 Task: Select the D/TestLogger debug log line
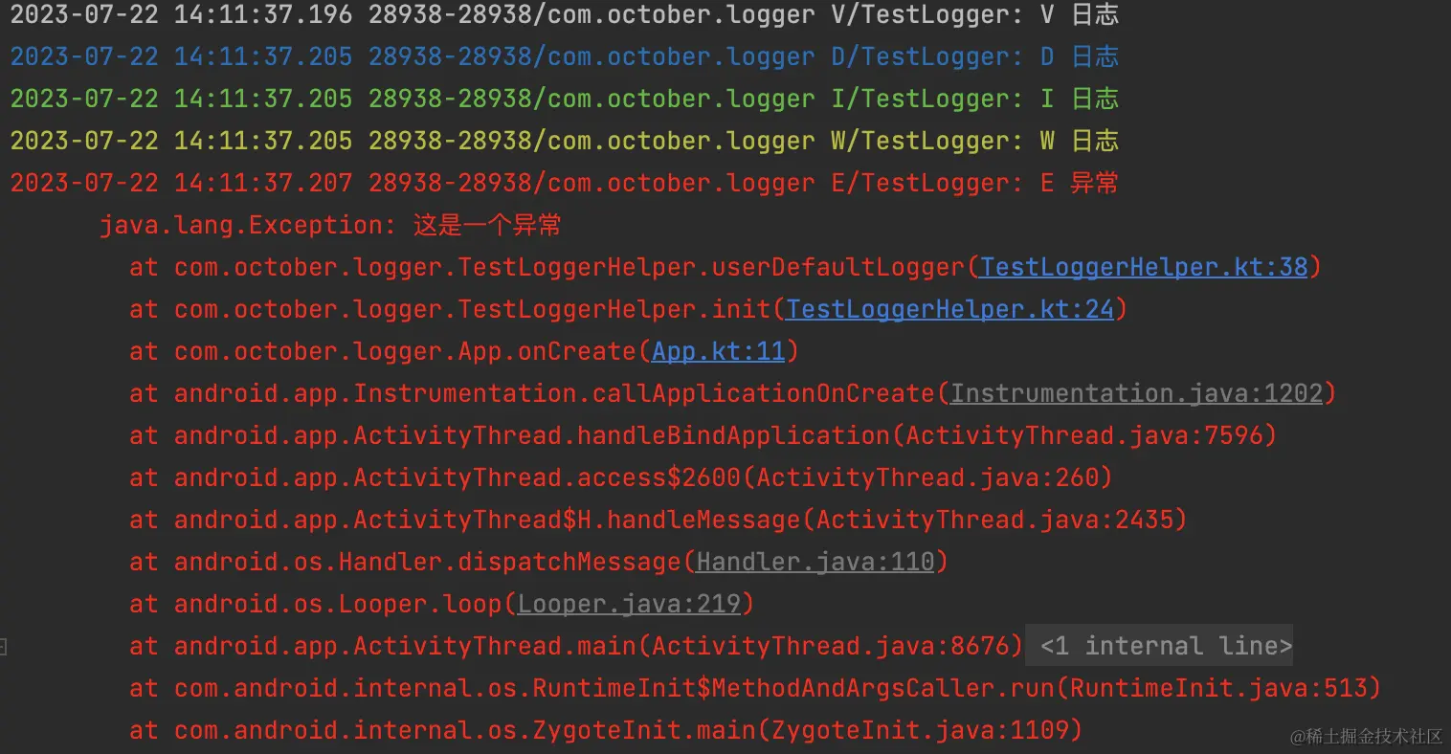564,56
